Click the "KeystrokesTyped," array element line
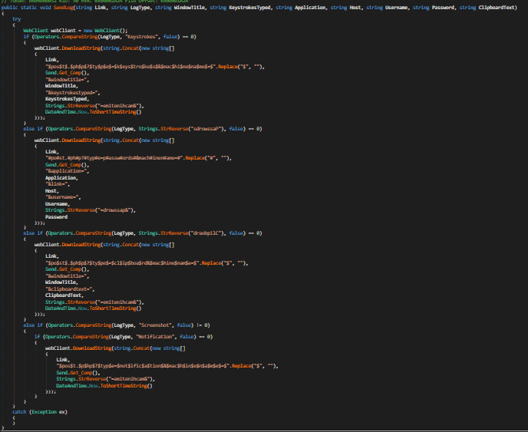The height and width of the screenshot is (432, 528). pyautogui.click(x=68, y=99)
